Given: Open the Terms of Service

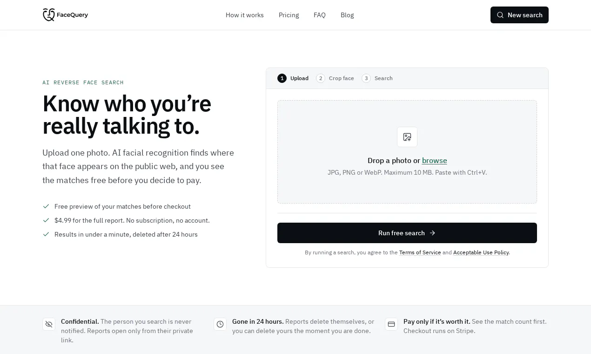Looking at the screenshot, I should click(x=420, y=252).
